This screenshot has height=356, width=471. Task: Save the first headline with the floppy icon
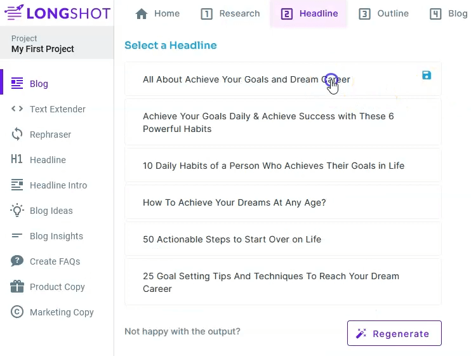tap(427, 75)
